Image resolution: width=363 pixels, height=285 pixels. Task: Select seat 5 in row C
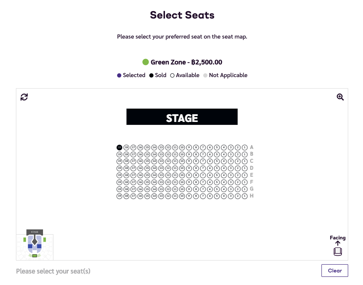tap(217, 161)
